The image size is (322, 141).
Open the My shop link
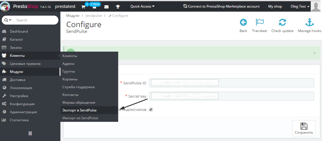(x=275, y=6)
